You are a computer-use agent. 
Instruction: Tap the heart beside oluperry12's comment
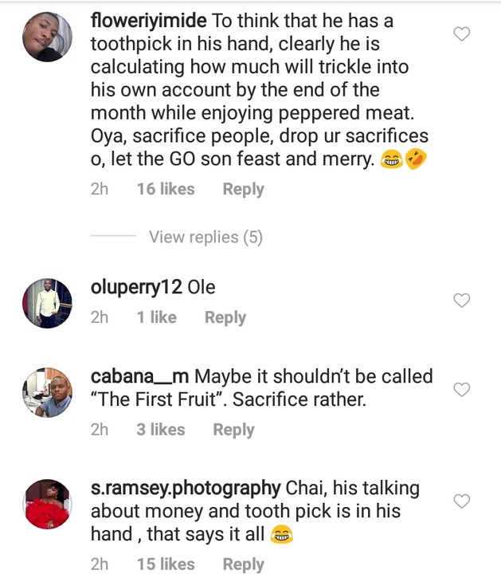click(x=462, y=301)
